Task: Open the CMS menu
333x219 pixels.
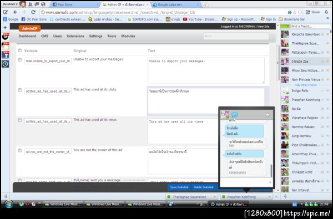Action: (44, 36)
